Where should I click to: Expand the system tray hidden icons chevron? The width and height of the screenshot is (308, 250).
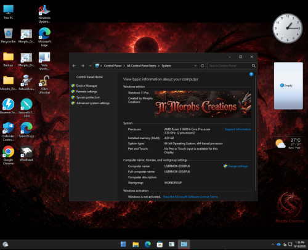(x=273, y=244)
